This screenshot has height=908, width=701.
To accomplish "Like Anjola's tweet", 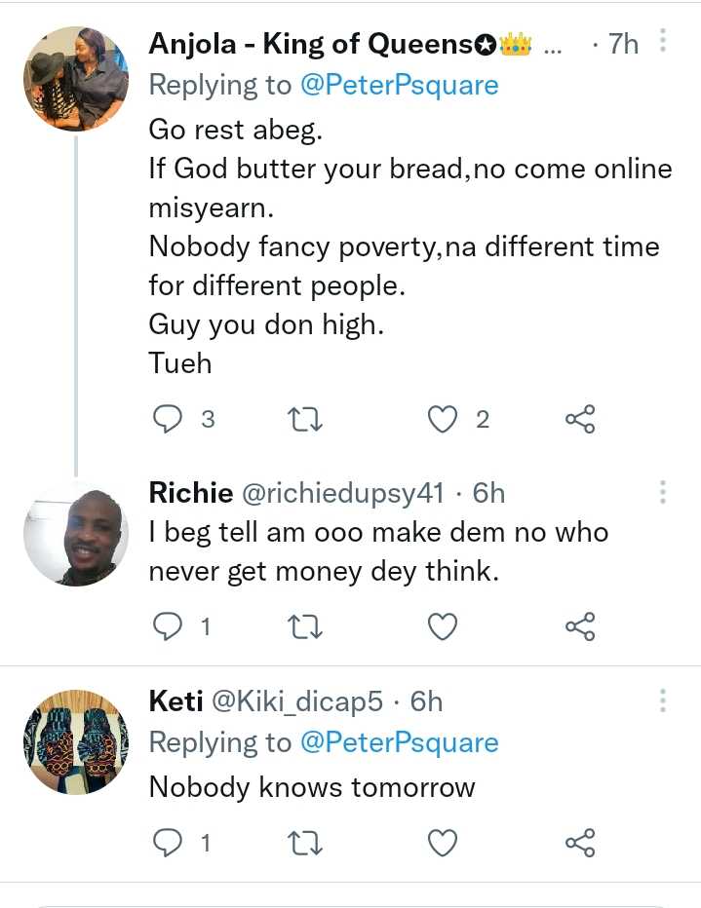I will coord(444,420).
